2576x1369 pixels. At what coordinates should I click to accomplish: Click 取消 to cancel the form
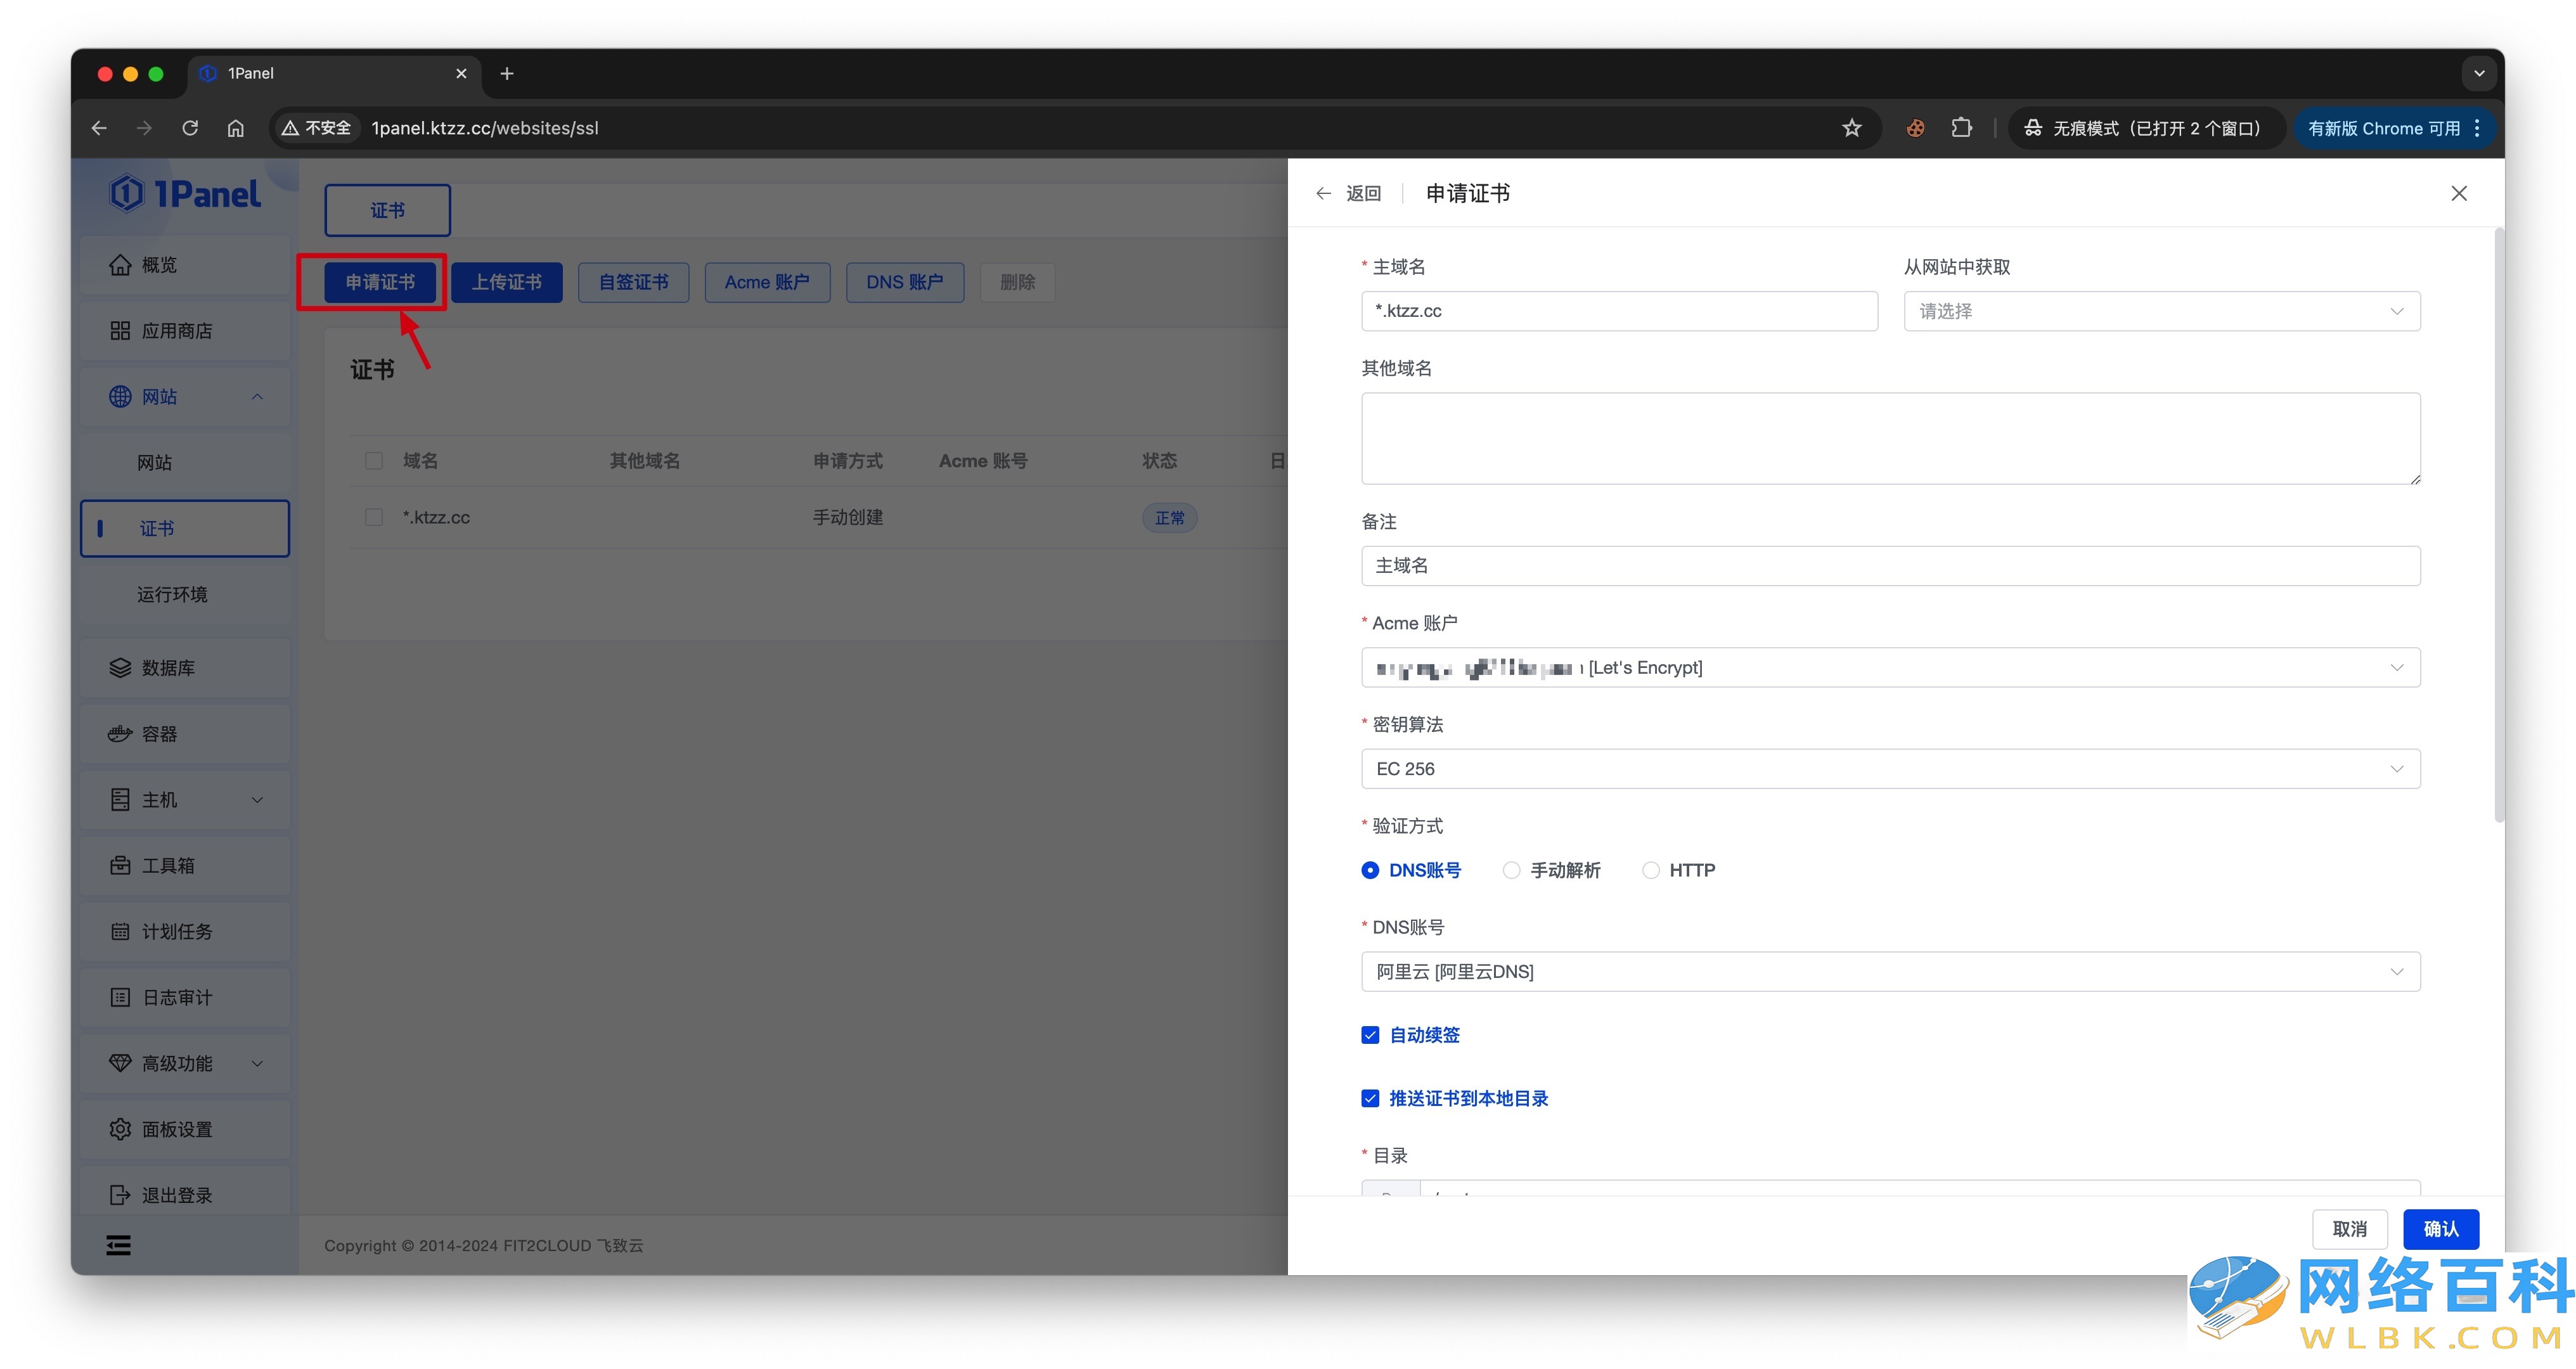(x=2350, y=1230)
